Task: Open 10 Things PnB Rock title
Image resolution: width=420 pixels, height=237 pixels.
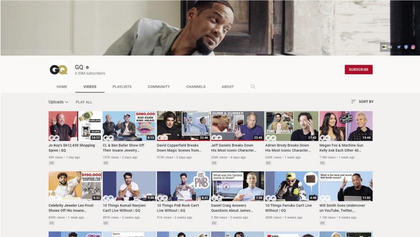Action: click(178, 208)
